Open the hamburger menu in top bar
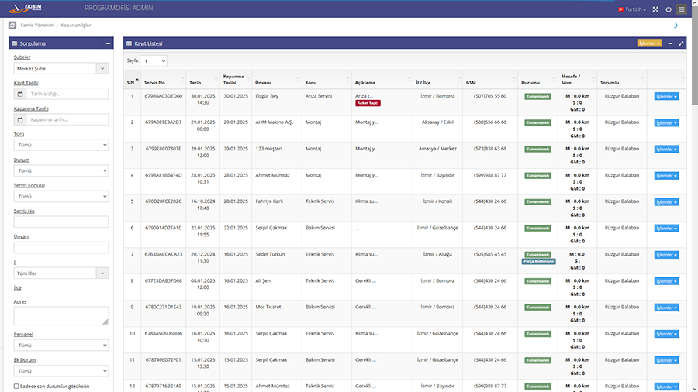The image size is (698, 392). (x=681, y=9)
